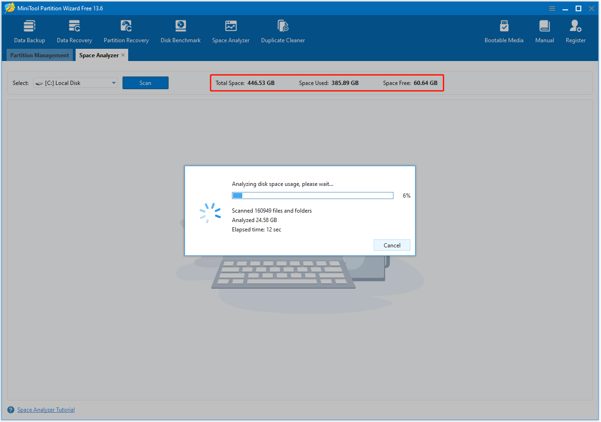
Task: Click the analysis progress bar
Action: [x=312, y=195]
